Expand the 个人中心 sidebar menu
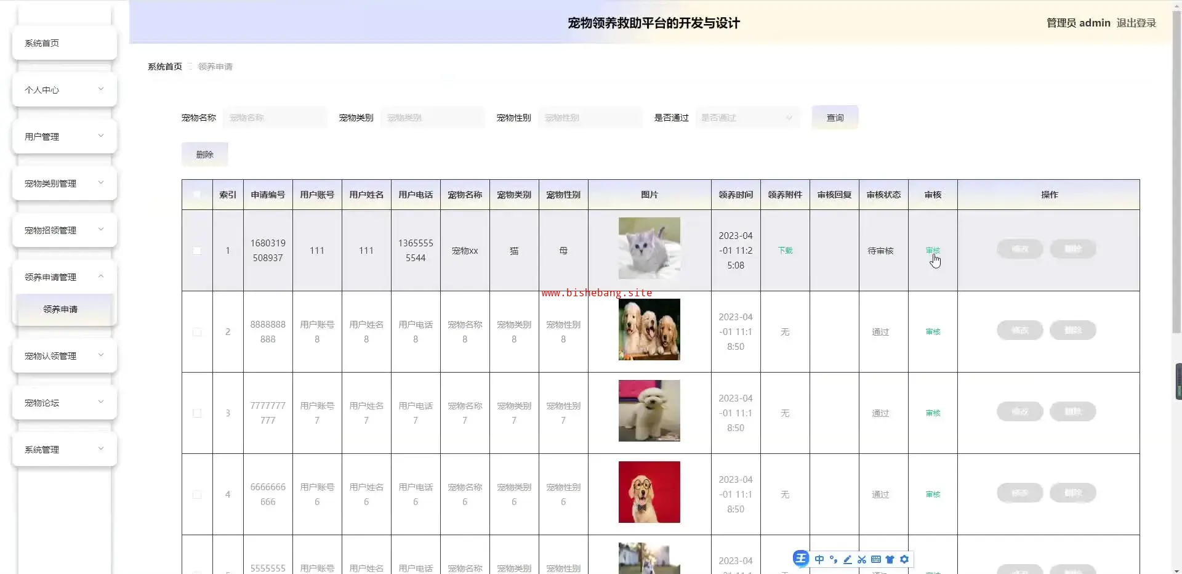This screenshot has height=574, width=1182. pos(65,90)
